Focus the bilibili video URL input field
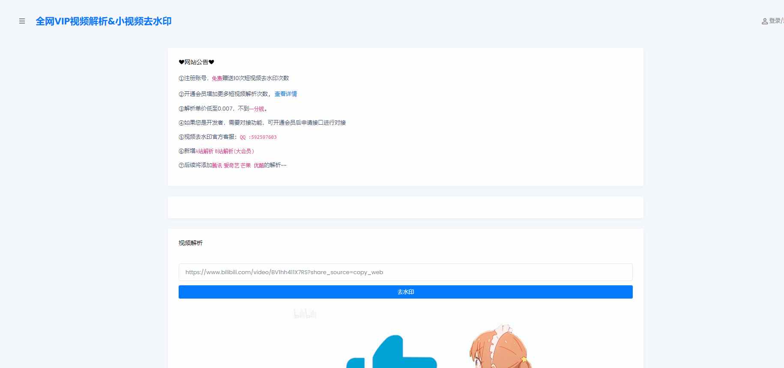The width and height of the screenshot is (784, 368). click(405, 272)
